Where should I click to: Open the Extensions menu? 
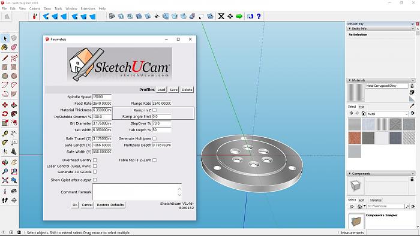coord(88,8)
